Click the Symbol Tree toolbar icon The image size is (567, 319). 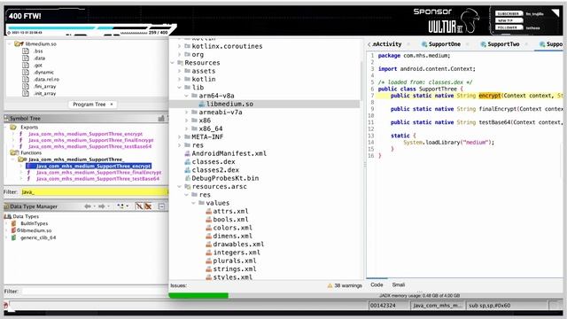pos(161,118)
